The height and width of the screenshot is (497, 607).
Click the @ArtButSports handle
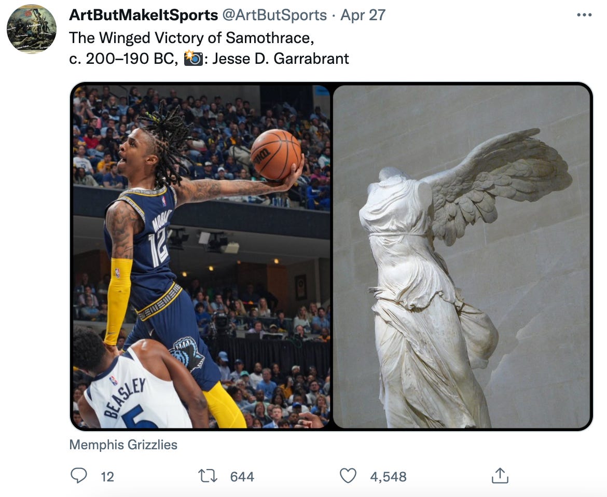coord(274,15)
